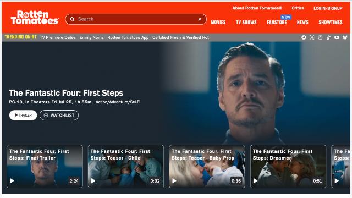Open the YouTube social icon
The height and width of the screenshot is (198, 352).
[337, 37]
